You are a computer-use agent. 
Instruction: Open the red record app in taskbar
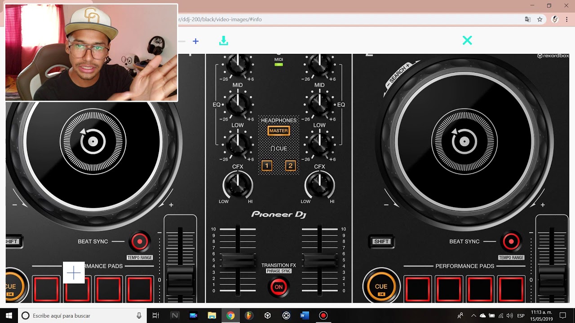coord(323,315)
